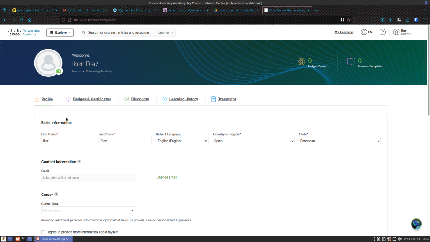430x242 pixels.
Task: Click the Change Email link
Action: coord(167,177)
